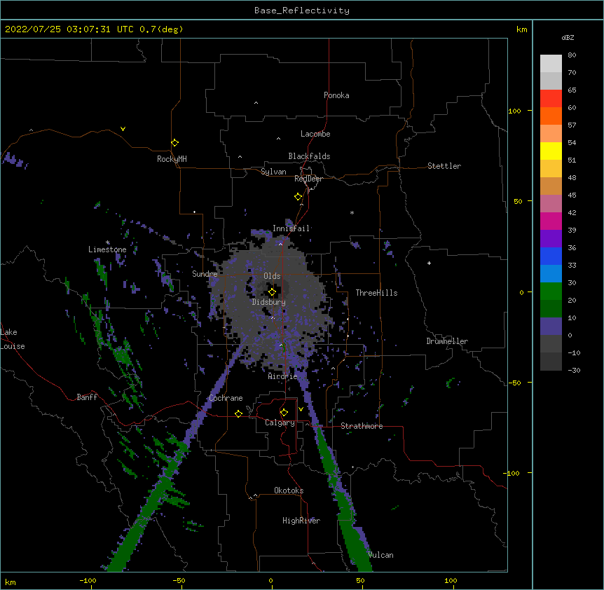604x590 pixels.
Task: Click the yellow V marker northwest of RockyMH
Action: point(123,129)
